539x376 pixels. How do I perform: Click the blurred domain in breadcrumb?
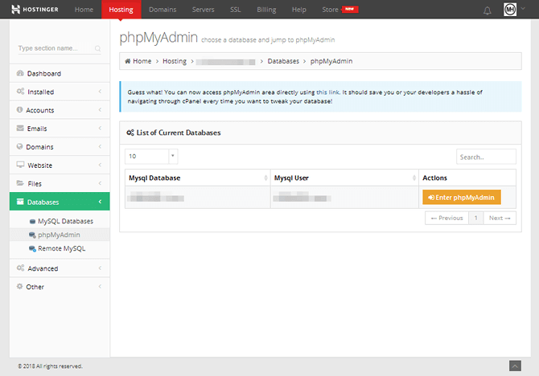(x=226, y=62)
